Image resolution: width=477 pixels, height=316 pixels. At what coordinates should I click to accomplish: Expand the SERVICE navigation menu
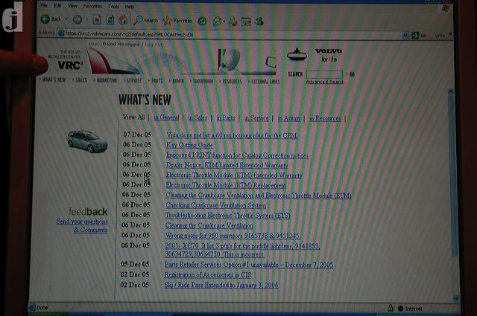(133, 80)
